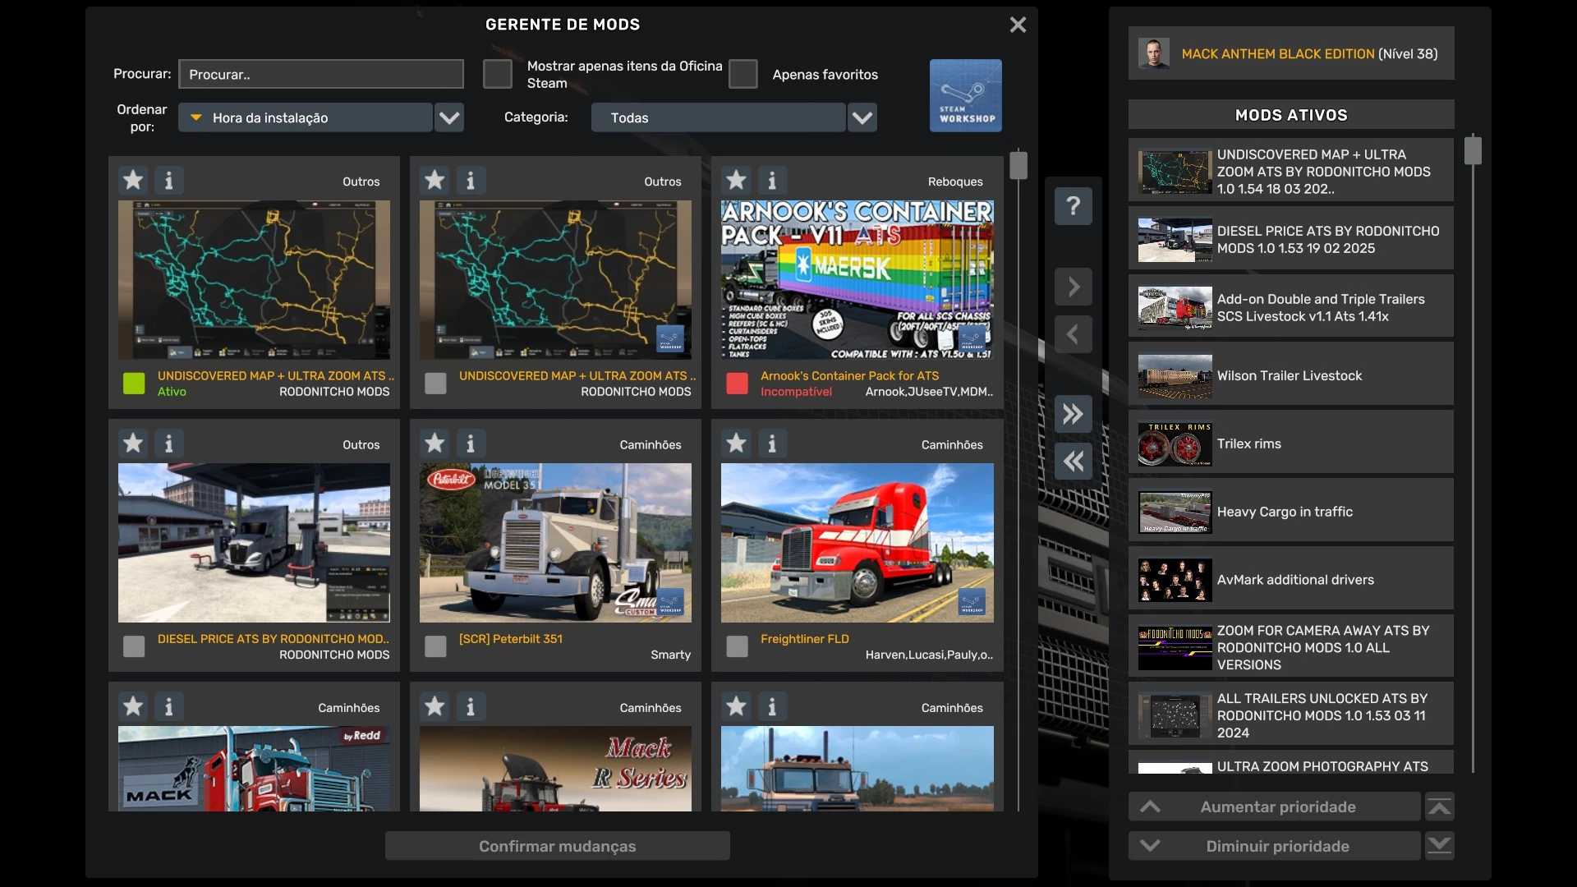Click the help question mark icon
The width and height of the screenshot is (1577, 887).
coord(1073,205)
